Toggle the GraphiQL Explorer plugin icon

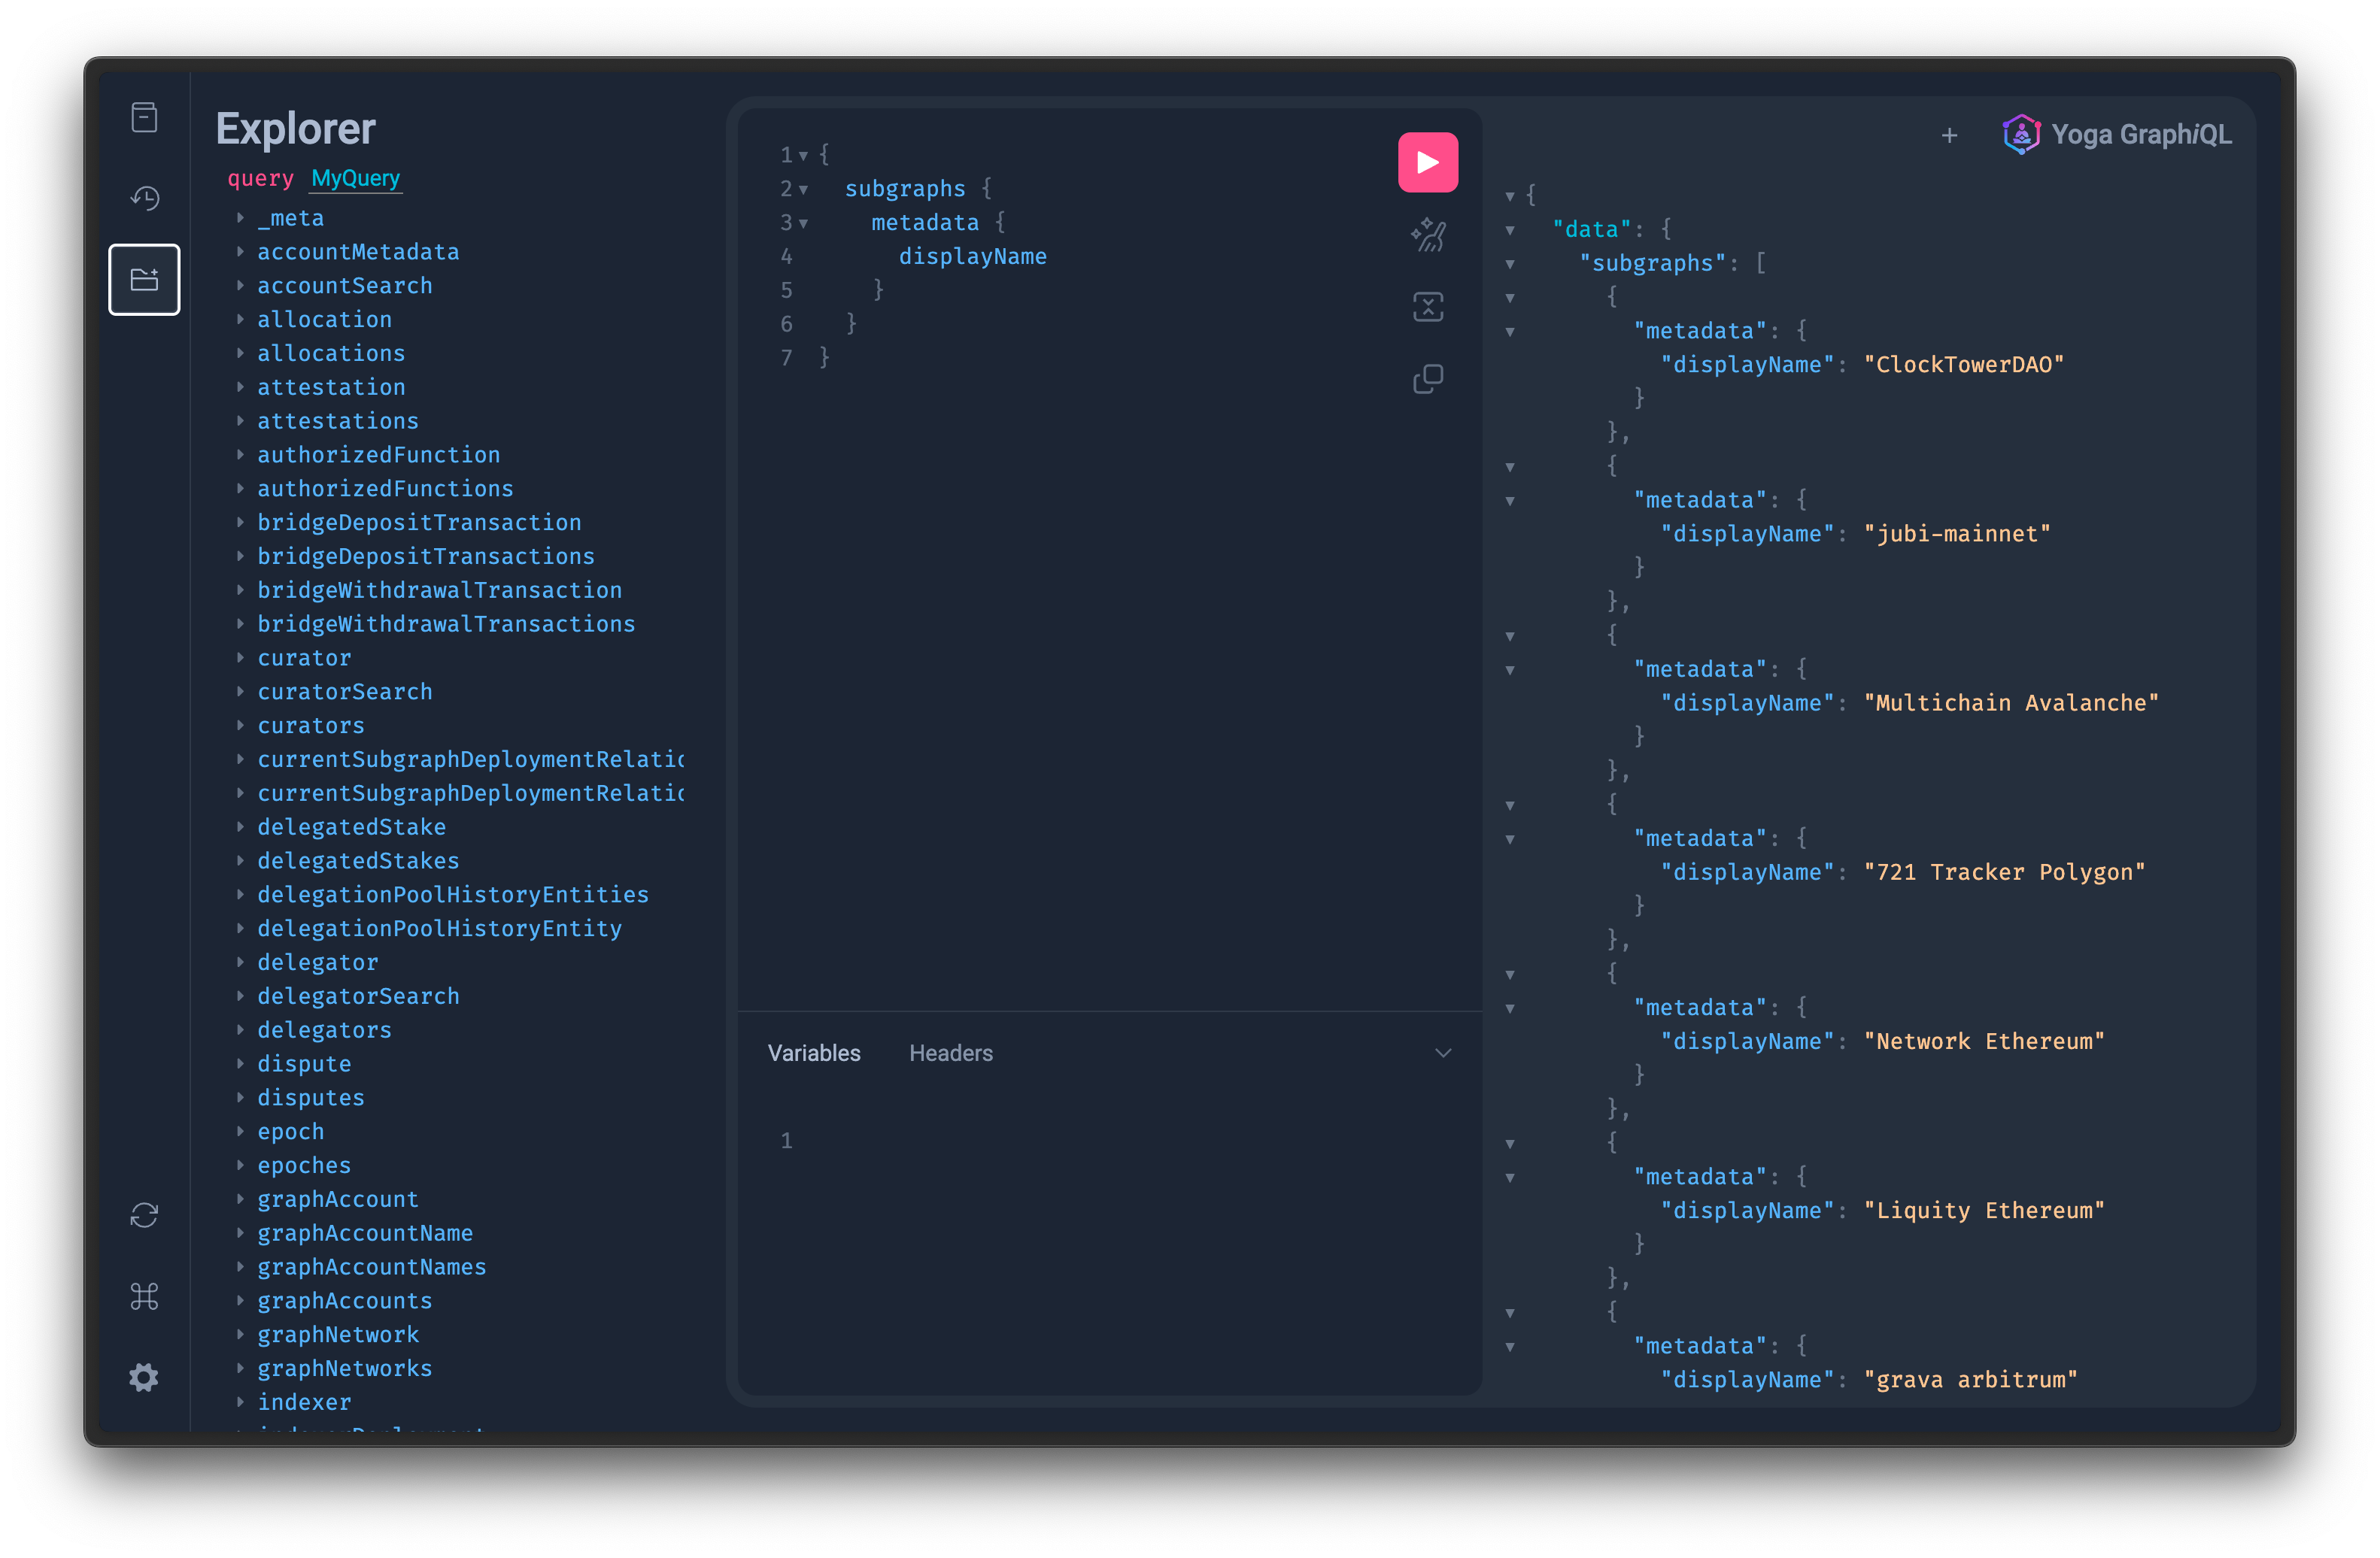tap(144, 279)
